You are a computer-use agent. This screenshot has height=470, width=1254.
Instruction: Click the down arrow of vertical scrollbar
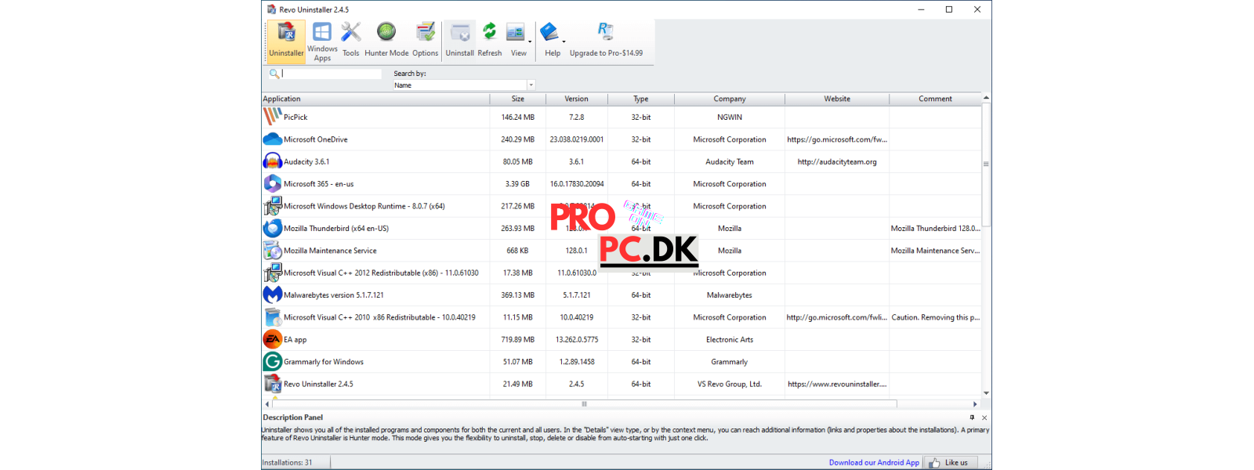(x=986, y=393)
